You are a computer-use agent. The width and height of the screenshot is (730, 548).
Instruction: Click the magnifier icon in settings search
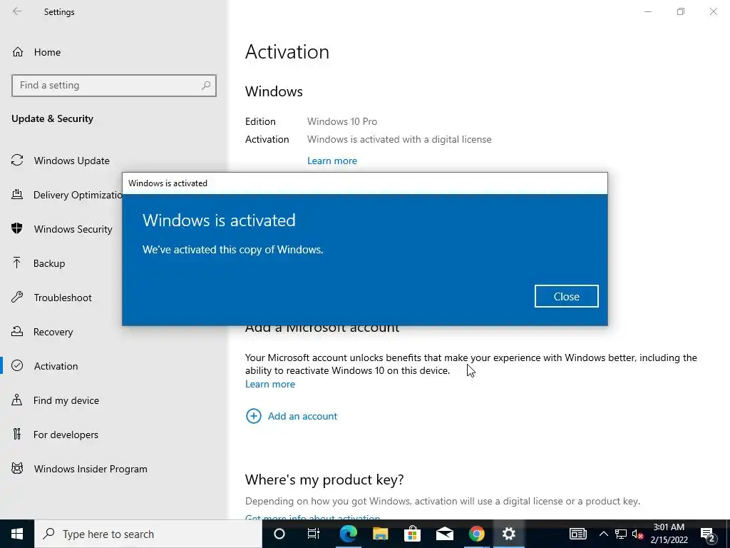coord(206,86)
